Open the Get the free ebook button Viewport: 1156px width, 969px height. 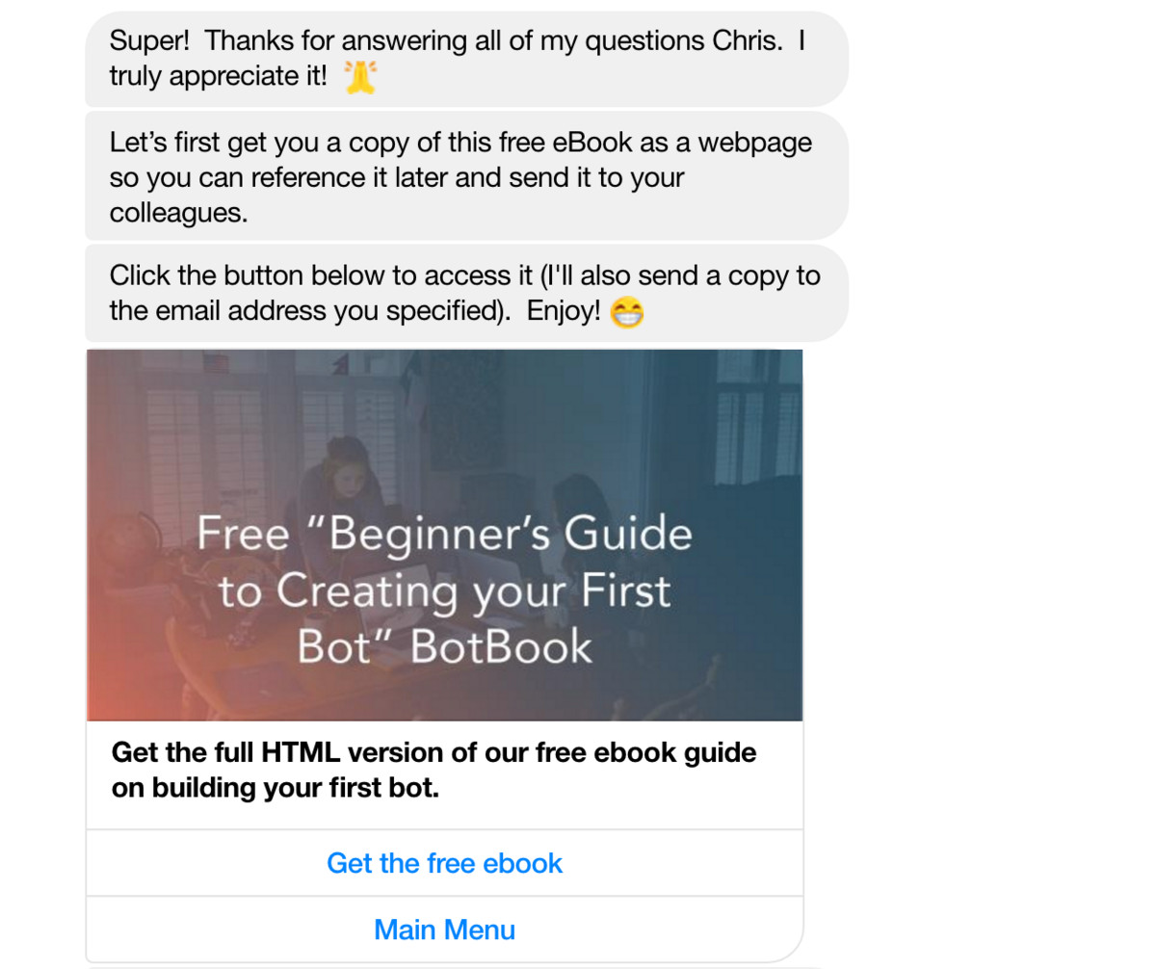pos(444,863)
